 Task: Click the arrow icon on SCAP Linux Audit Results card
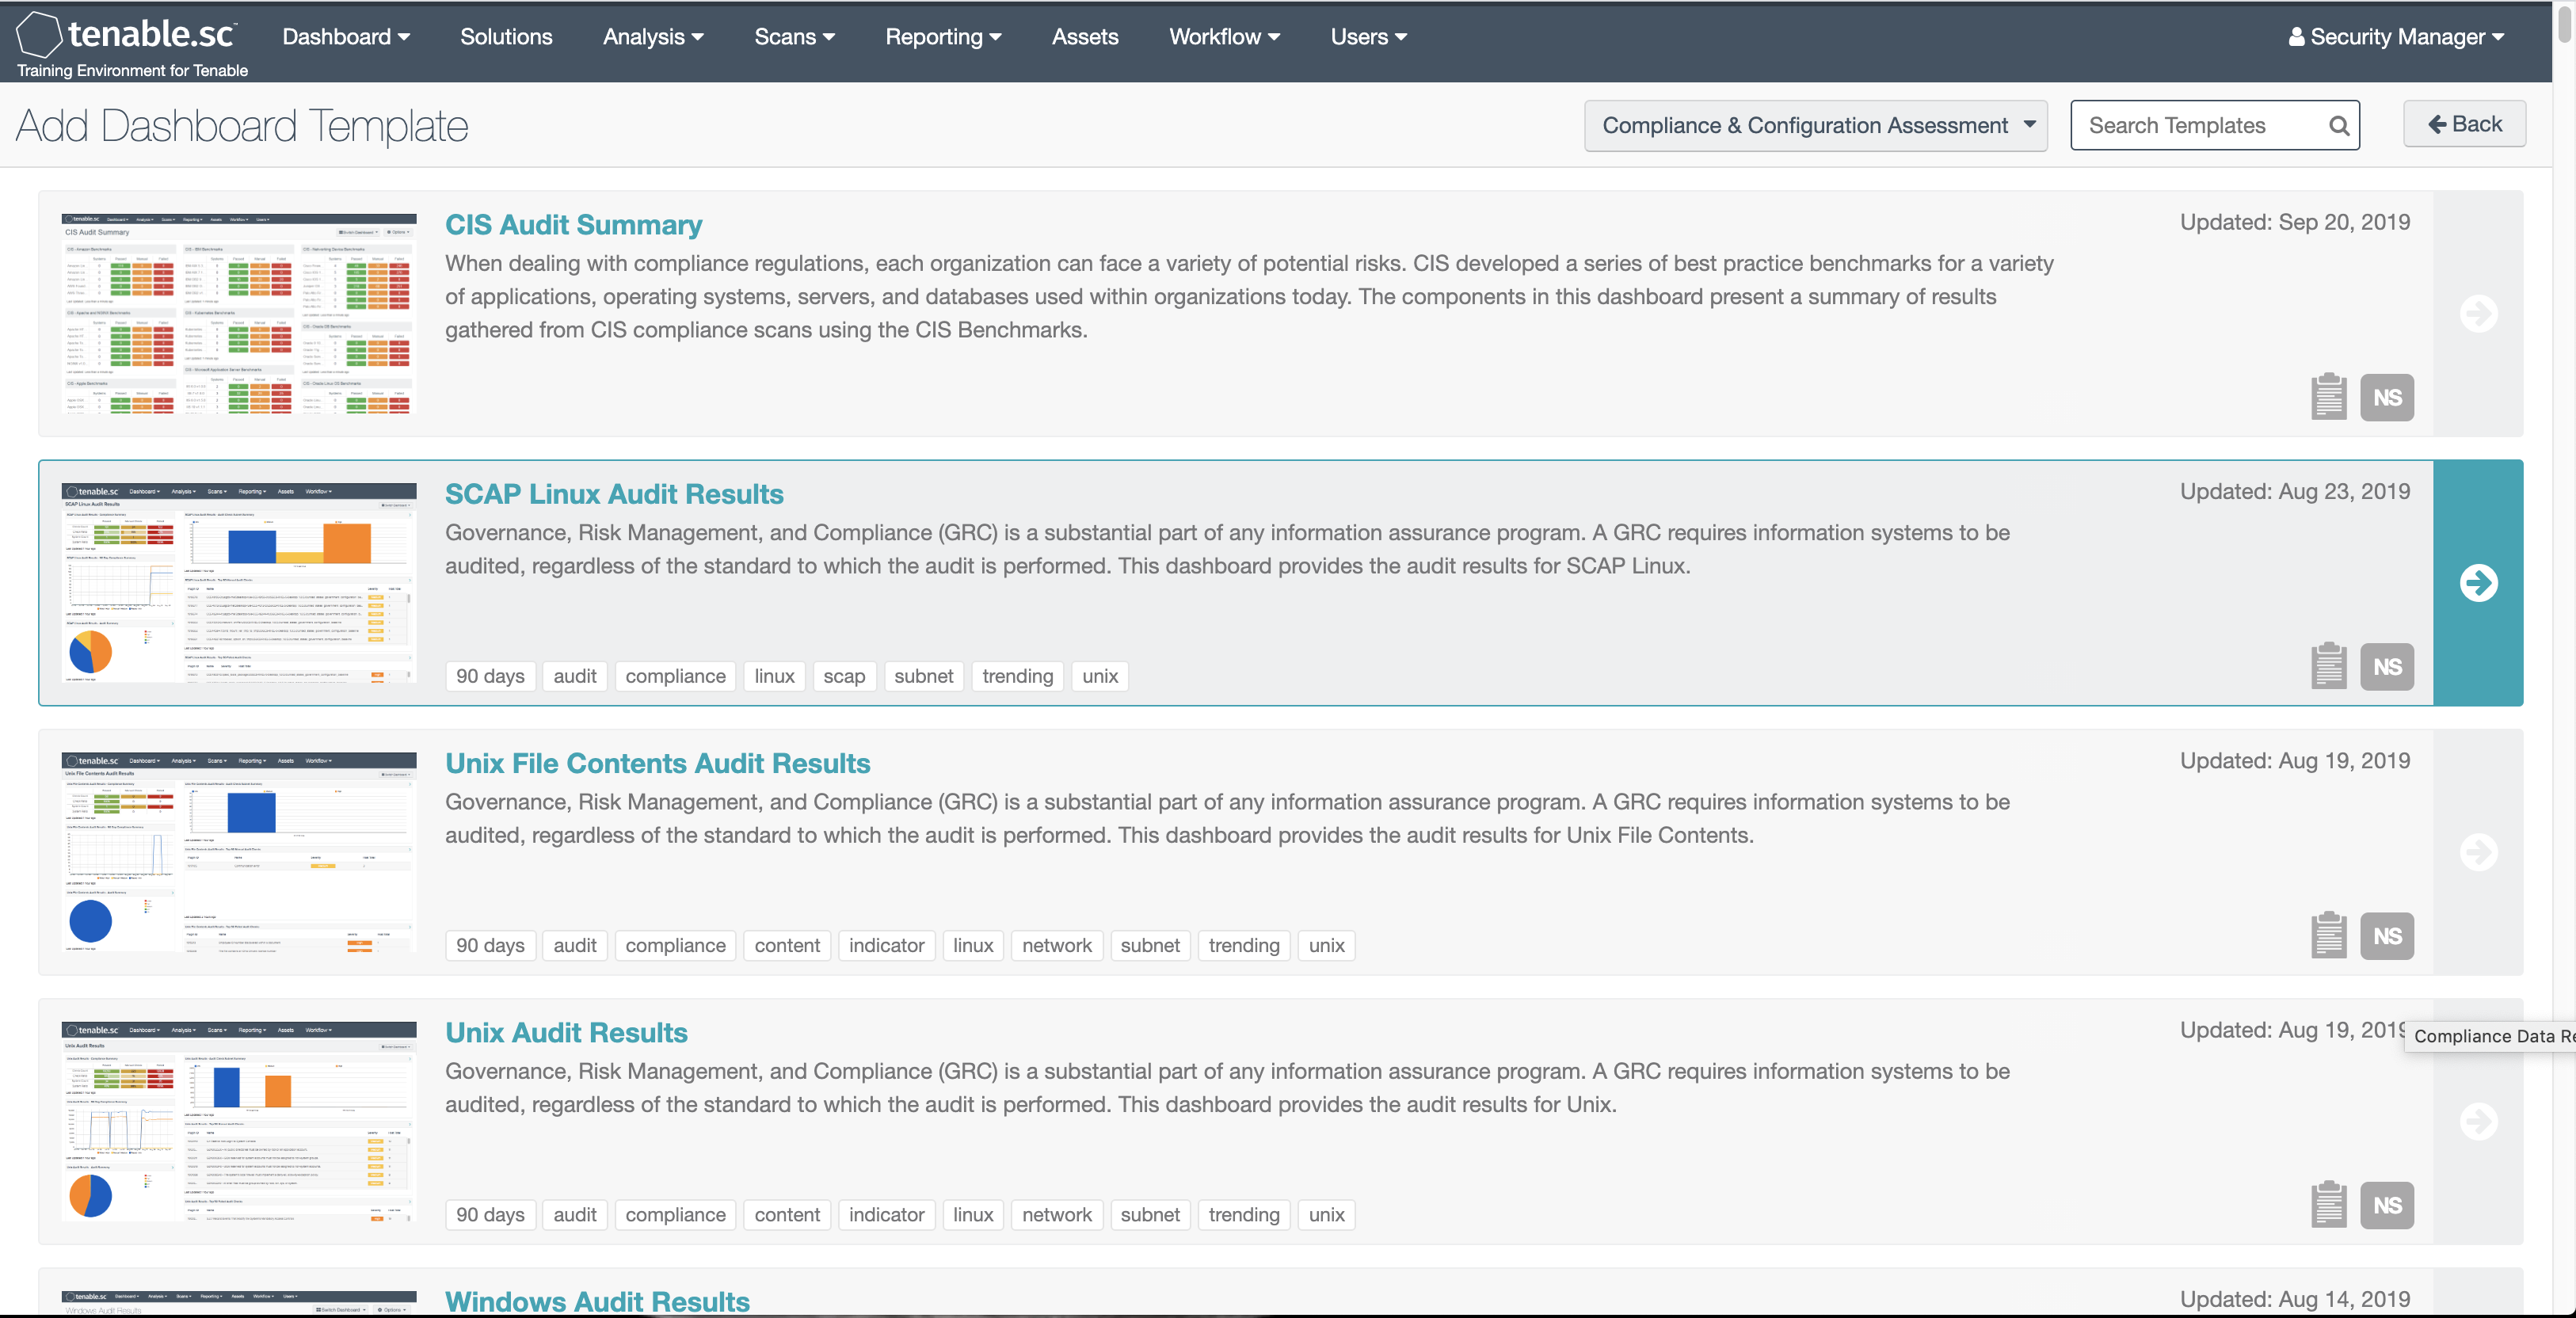(x=2478, y=583)
